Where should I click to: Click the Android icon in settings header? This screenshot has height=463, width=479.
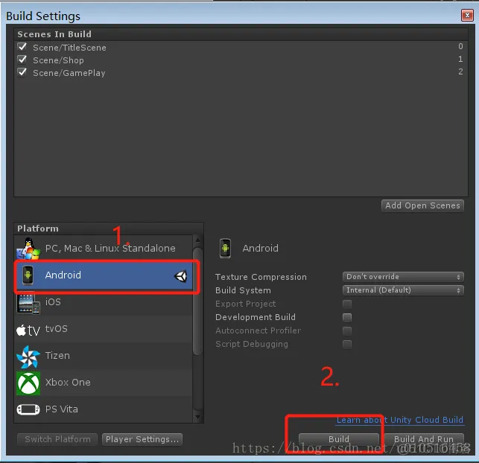225,248
